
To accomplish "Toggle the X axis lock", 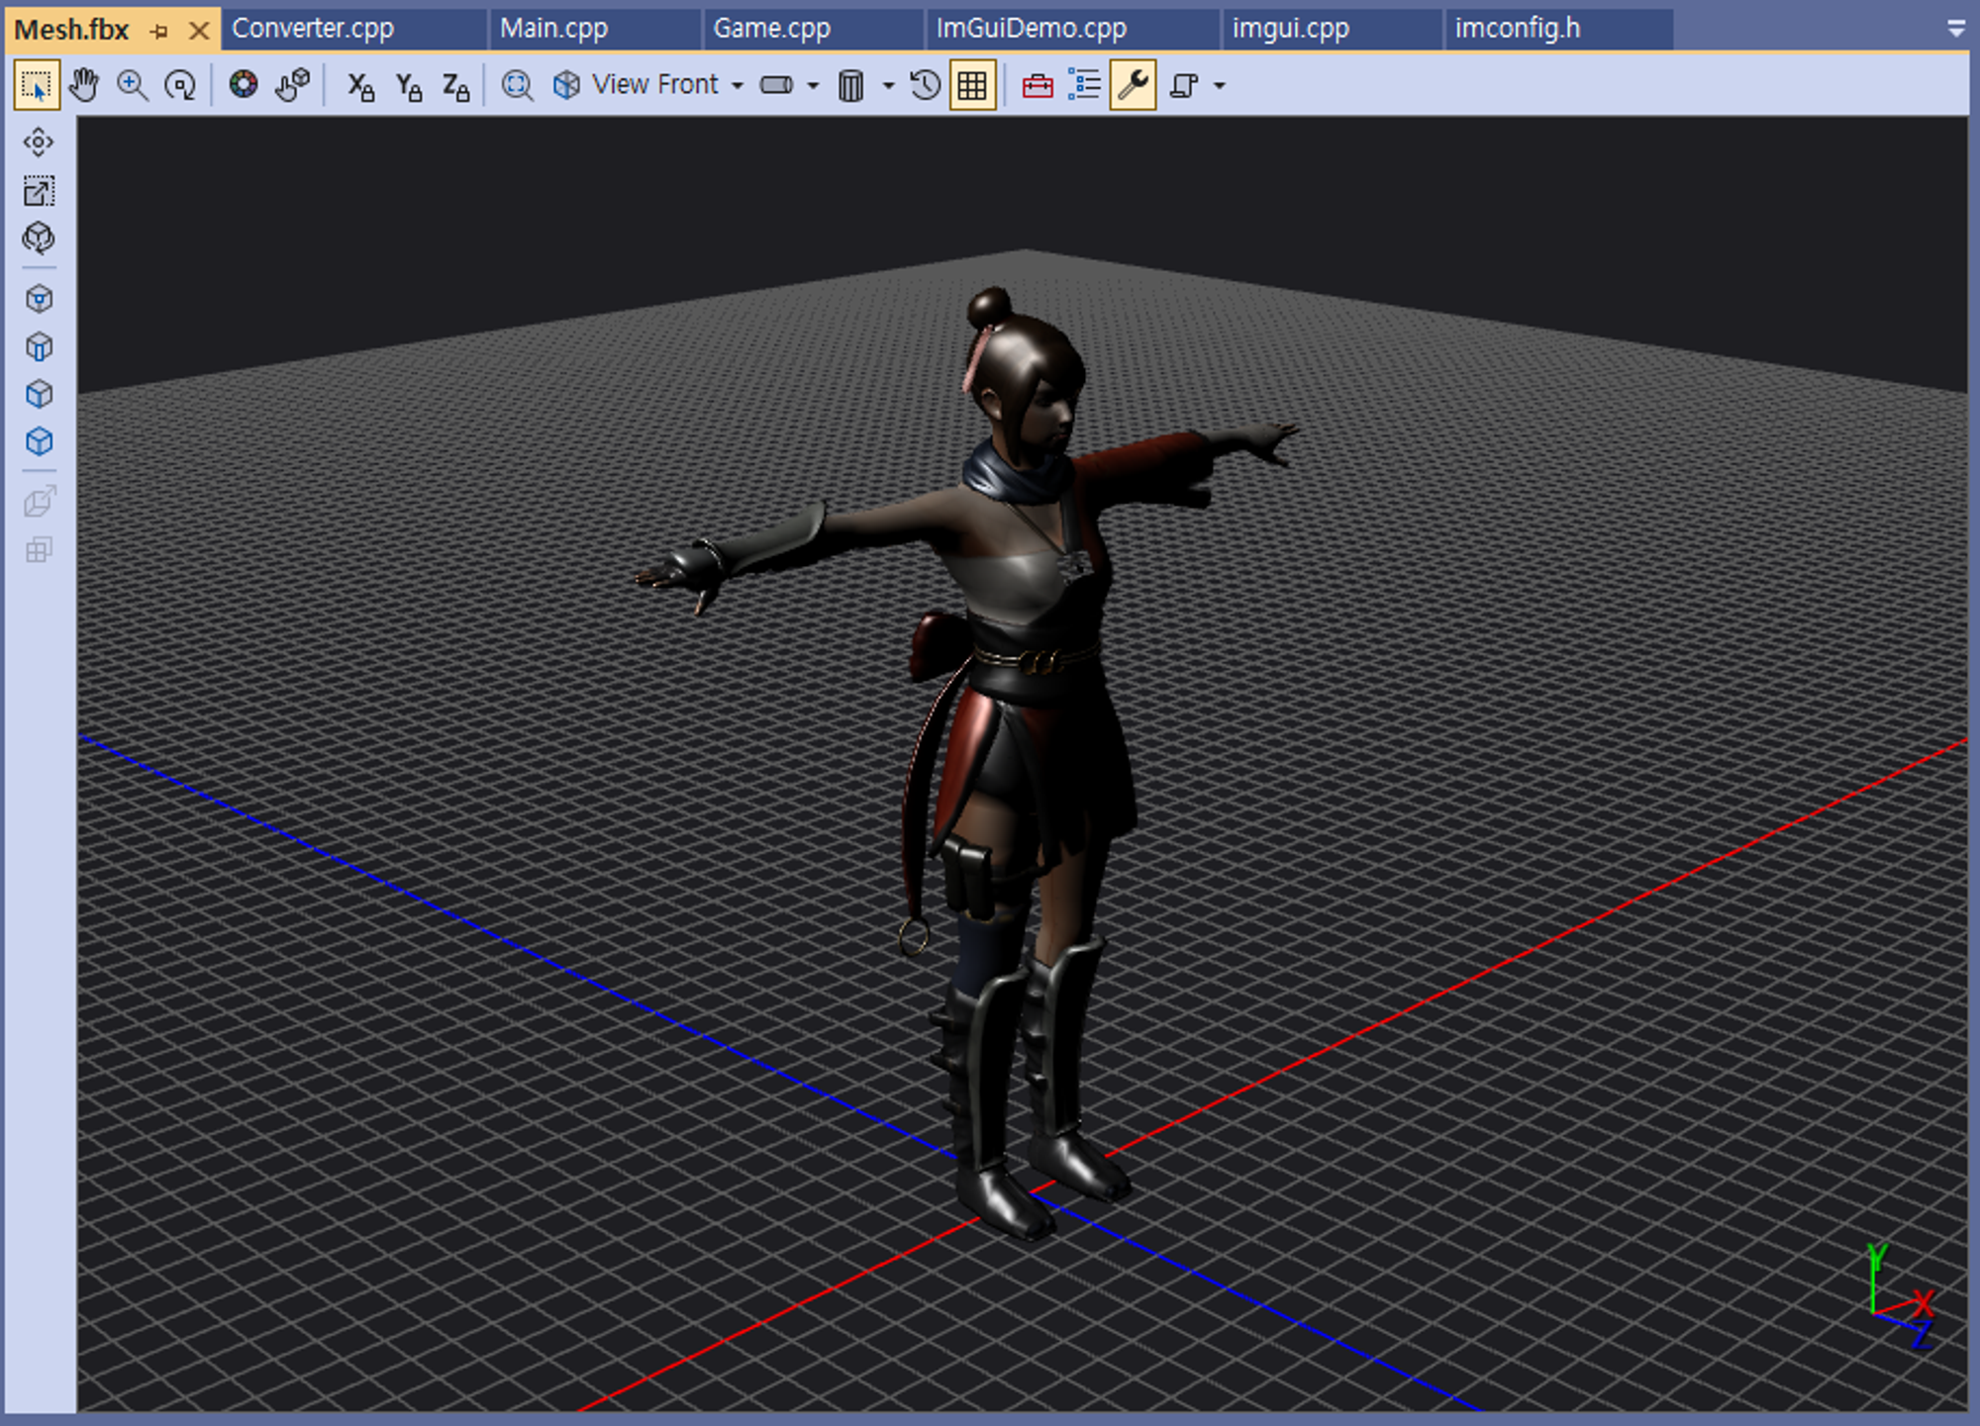I will pyautogui.click(x=360, y=87).
